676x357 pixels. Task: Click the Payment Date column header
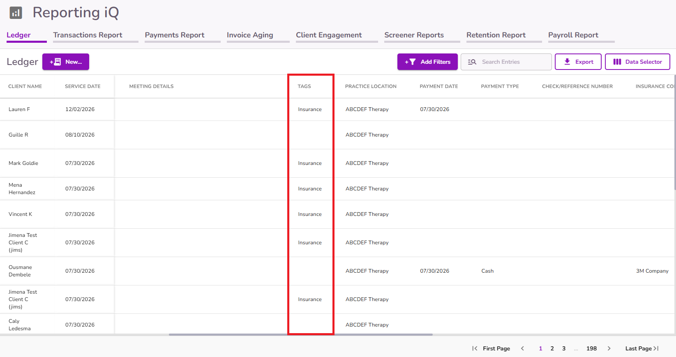click(x=438, y=86)
